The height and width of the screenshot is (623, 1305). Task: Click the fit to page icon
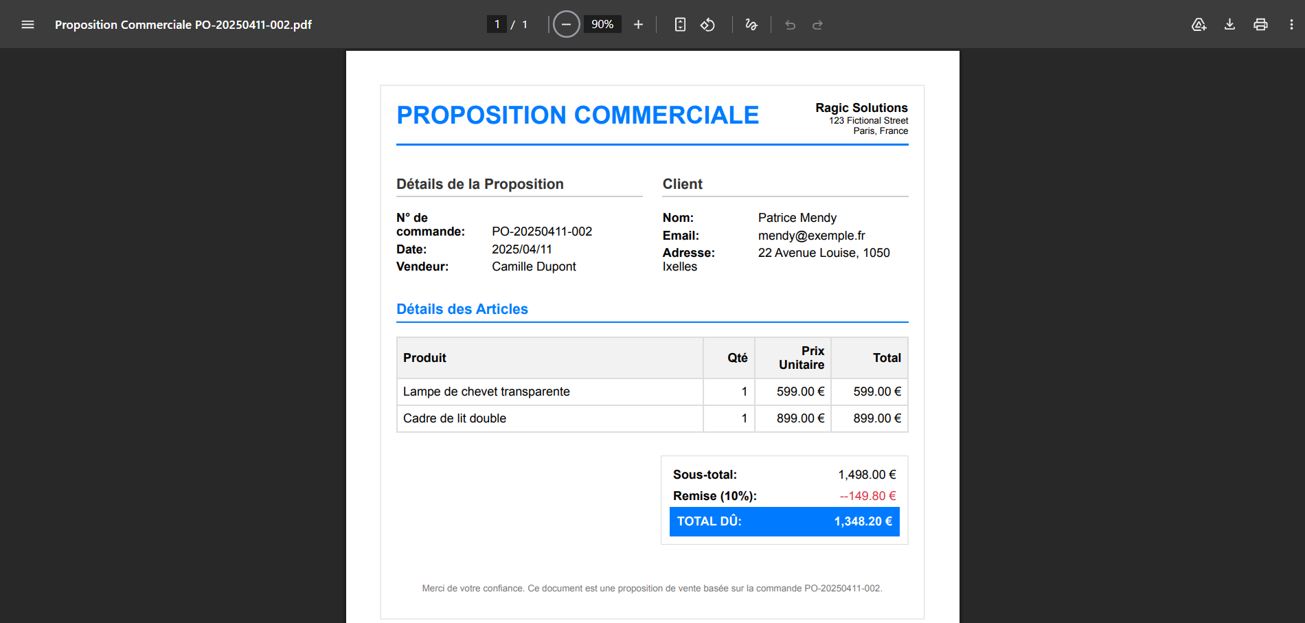pyautogui.click(x=680, y=25)
